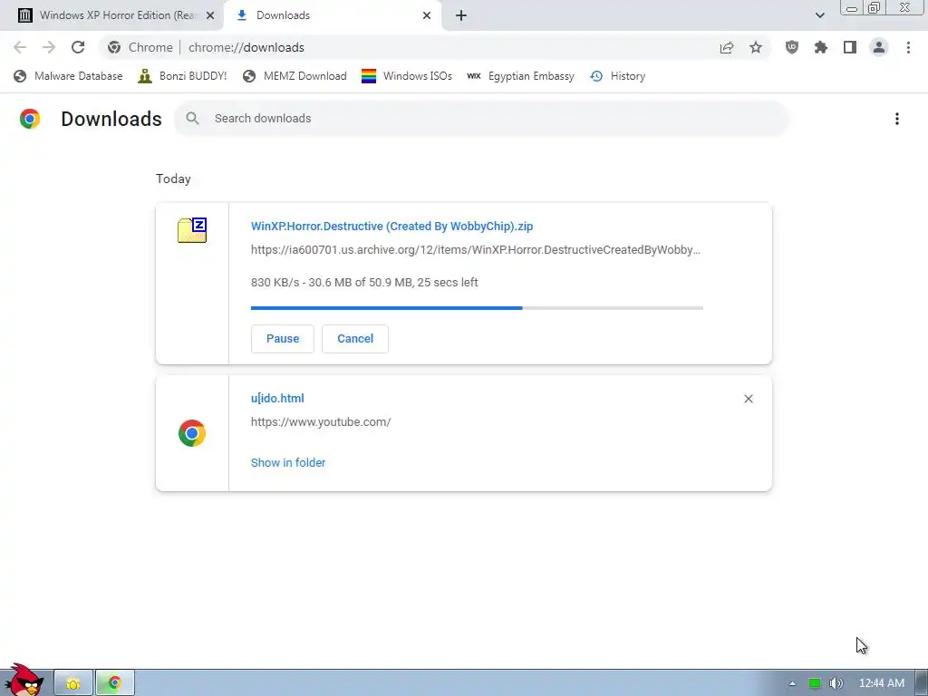Remove u[ido.html from the list

(x=749, y=399)
